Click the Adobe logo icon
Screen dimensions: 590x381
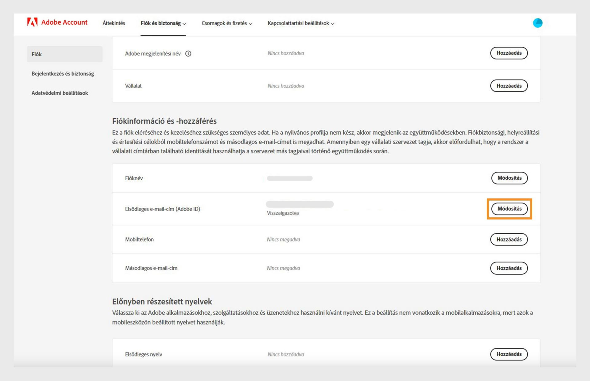coord(32,22)
